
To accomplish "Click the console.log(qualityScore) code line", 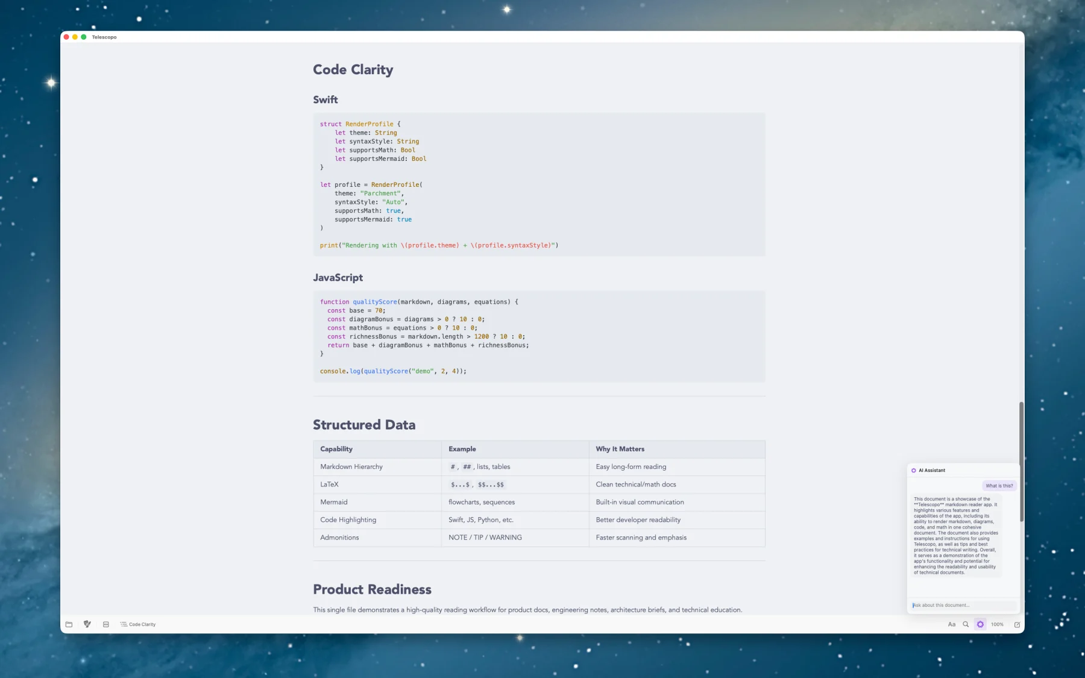I will [x=393, y=371].
